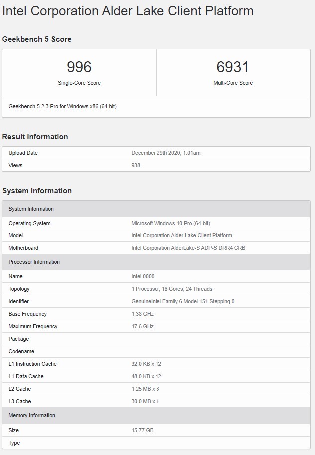Click the date 'December 29th 2020, 1:01am'
Viewport: 315px width, 455px height.
(x=166, y=153)
